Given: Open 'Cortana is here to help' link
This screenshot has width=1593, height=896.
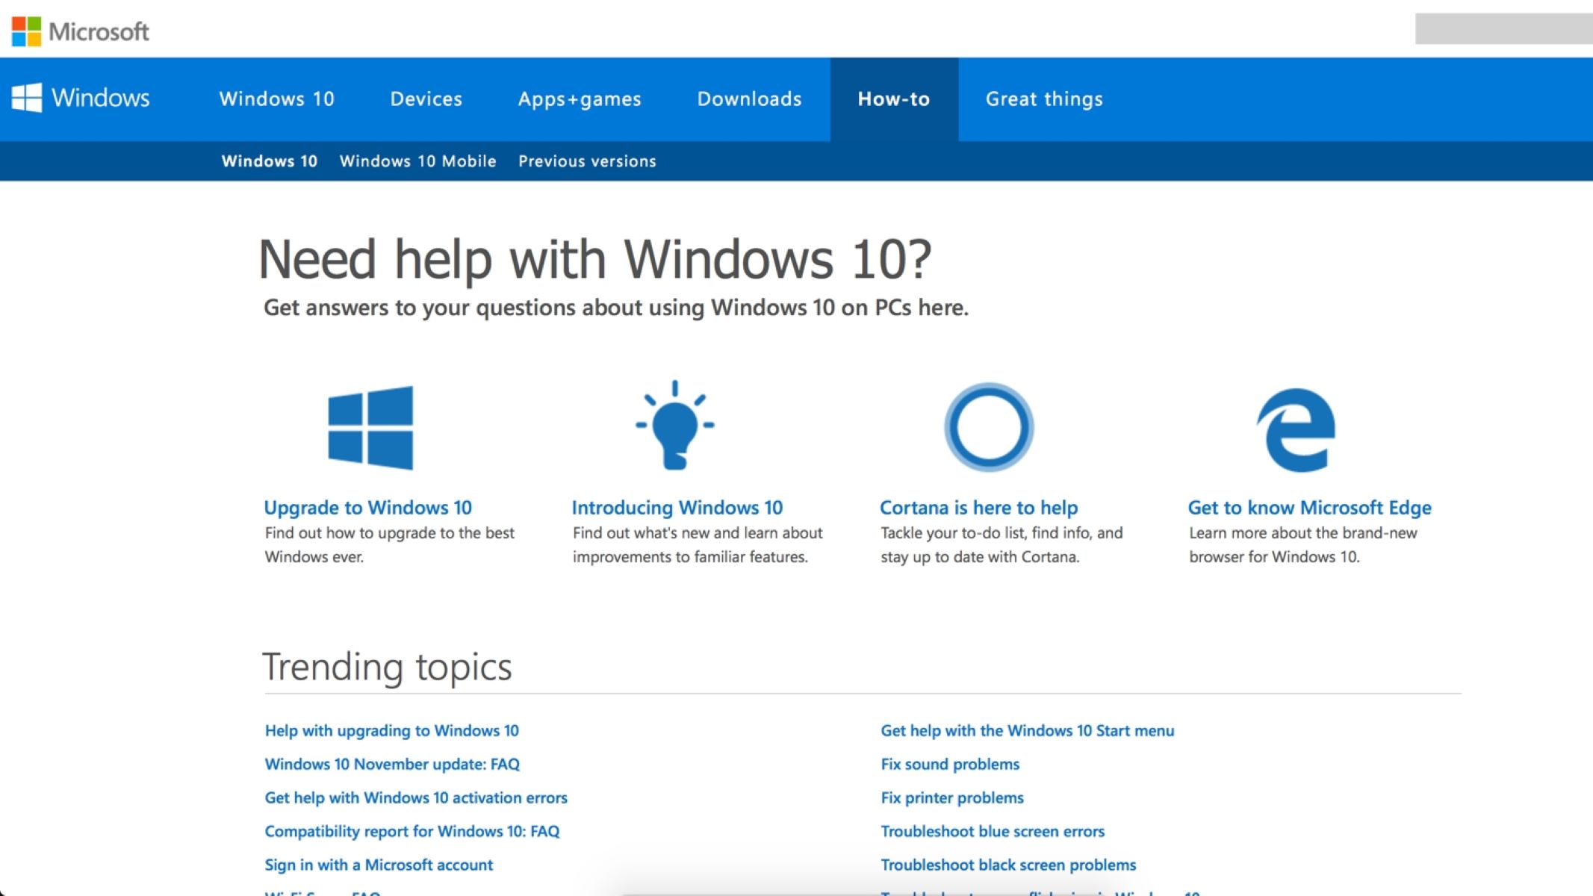Looking at the screenshot, I should [x=979, y=508].
